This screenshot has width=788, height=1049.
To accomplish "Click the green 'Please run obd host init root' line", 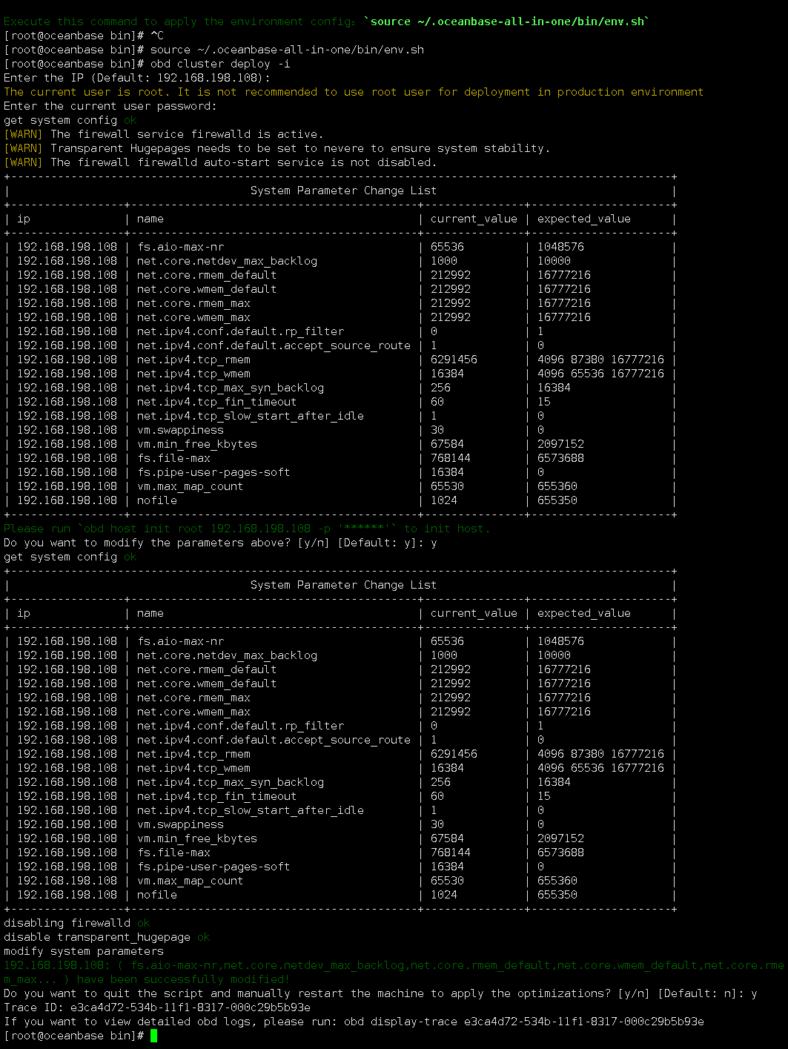I will tap(247, 529).
